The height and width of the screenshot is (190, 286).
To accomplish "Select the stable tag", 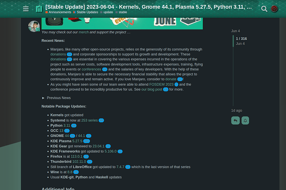I will [x=121, y=12].
